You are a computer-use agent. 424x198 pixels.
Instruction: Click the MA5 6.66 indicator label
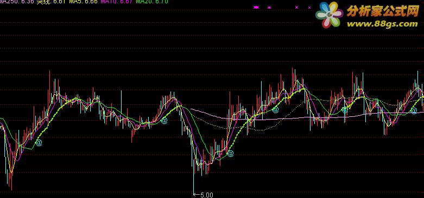pyautogui.click(x=83, y=2)
